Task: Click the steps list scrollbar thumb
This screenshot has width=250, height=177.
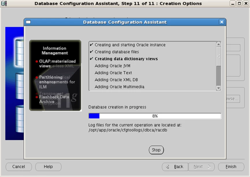Action: click(x=218, y=56)
